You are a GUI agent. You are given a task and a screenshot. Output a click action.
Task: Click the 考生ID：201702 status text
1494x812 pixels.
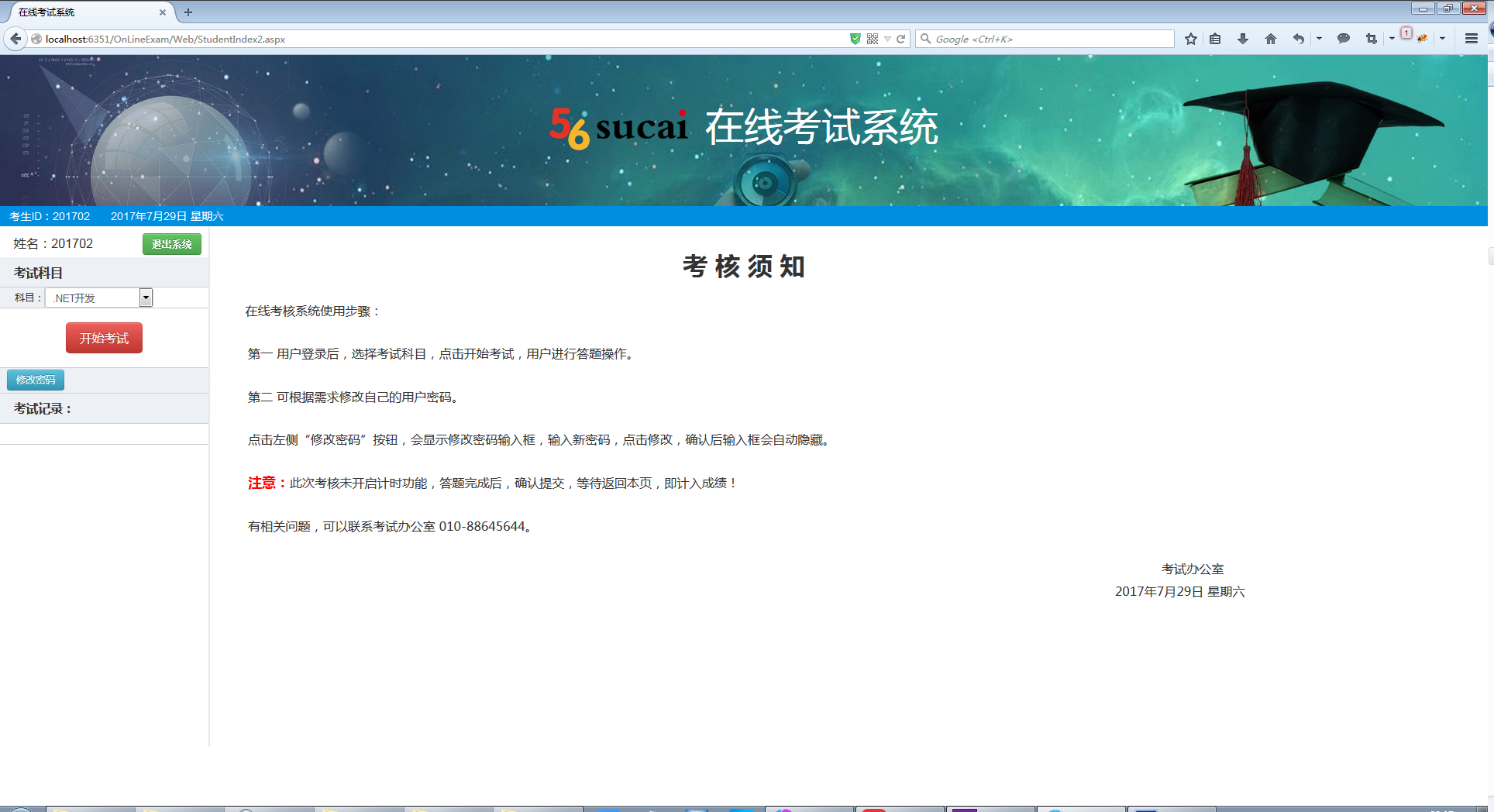50,216
